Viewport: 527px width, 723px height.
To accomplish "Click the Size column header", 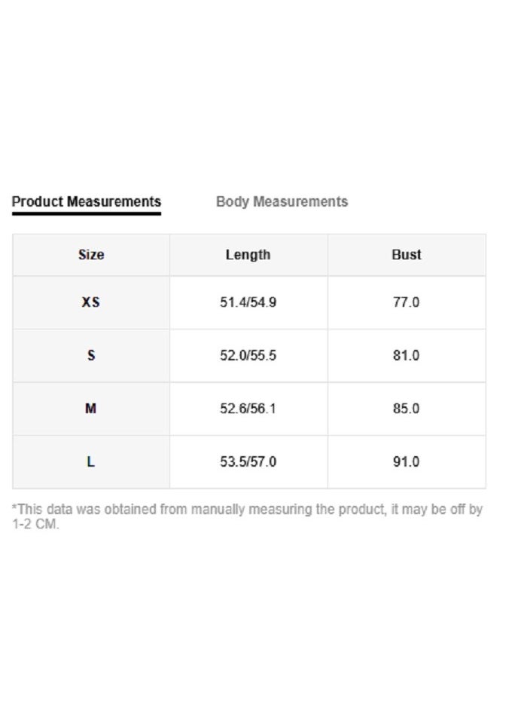I will [x=91, y=255].
